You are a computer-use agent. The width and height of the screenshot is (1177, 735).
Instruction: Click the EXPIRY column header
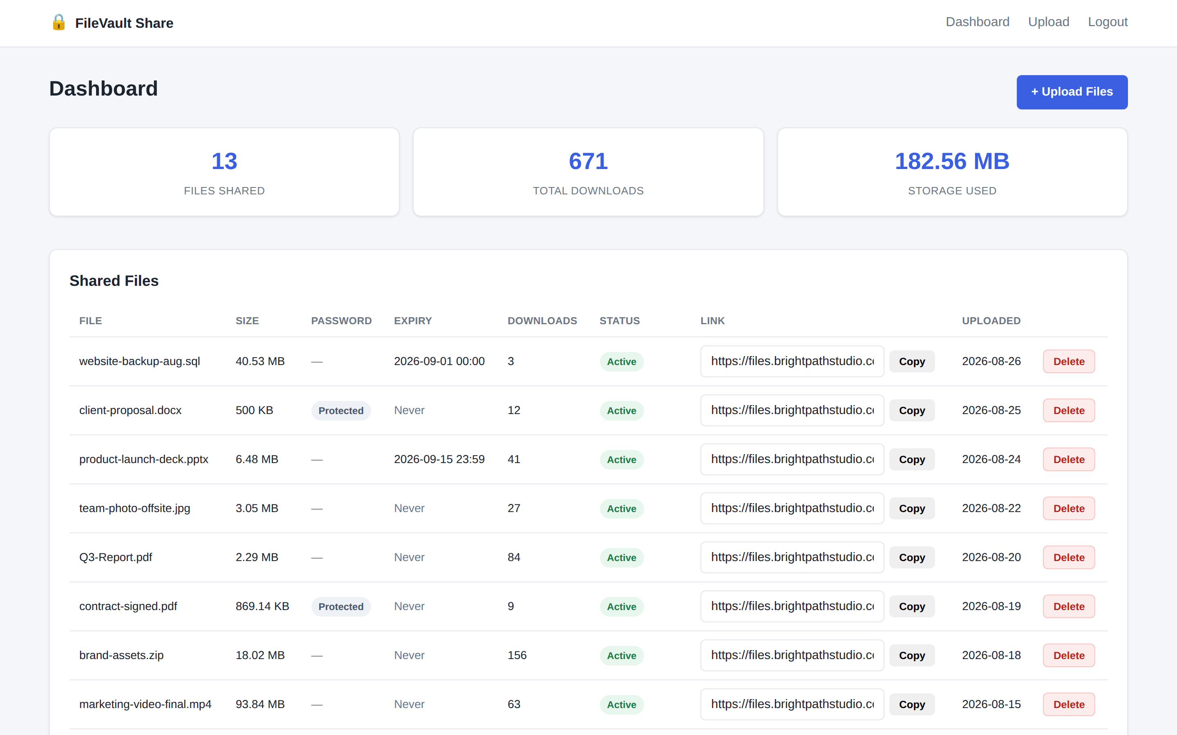click(x=412, y=321)
